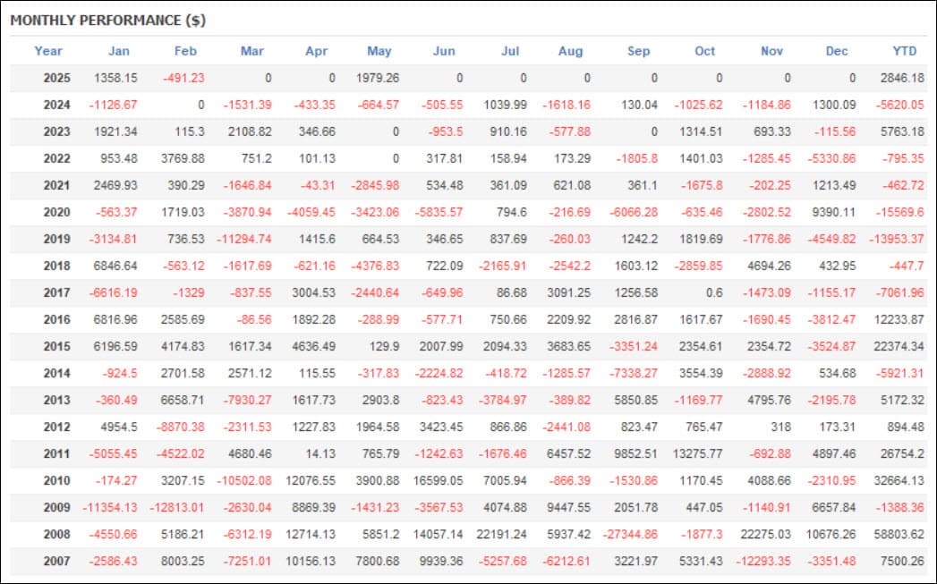Click the MONTHLY PERFORMANCE ($) title
Screen dimensions: 937x584
[x=108, y=21]
